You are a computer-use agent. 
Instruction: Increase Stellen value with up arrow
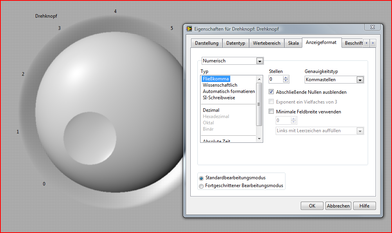click(286, 78)
